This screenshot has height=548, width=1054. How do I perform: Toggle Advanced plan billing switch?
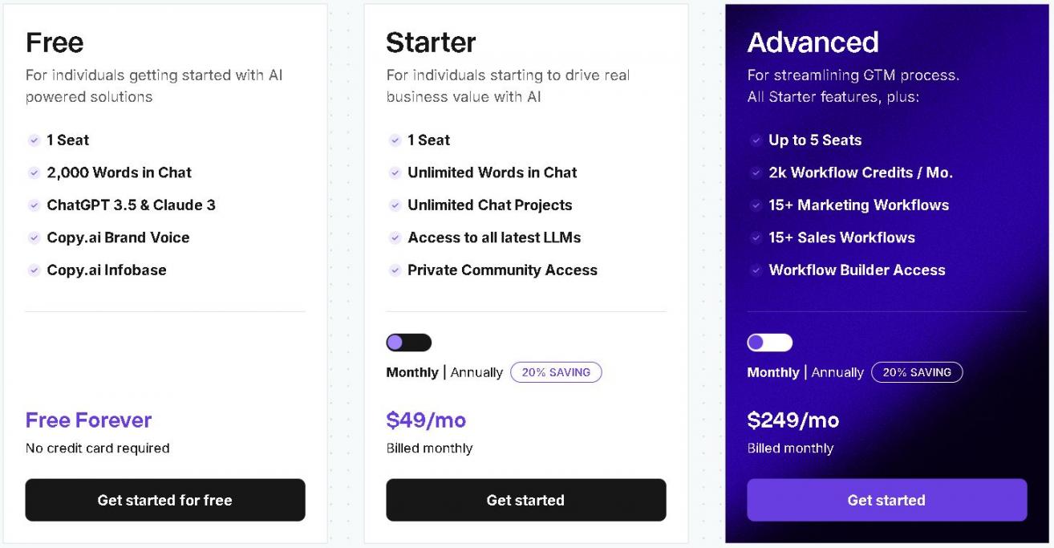tap(769, 343)
